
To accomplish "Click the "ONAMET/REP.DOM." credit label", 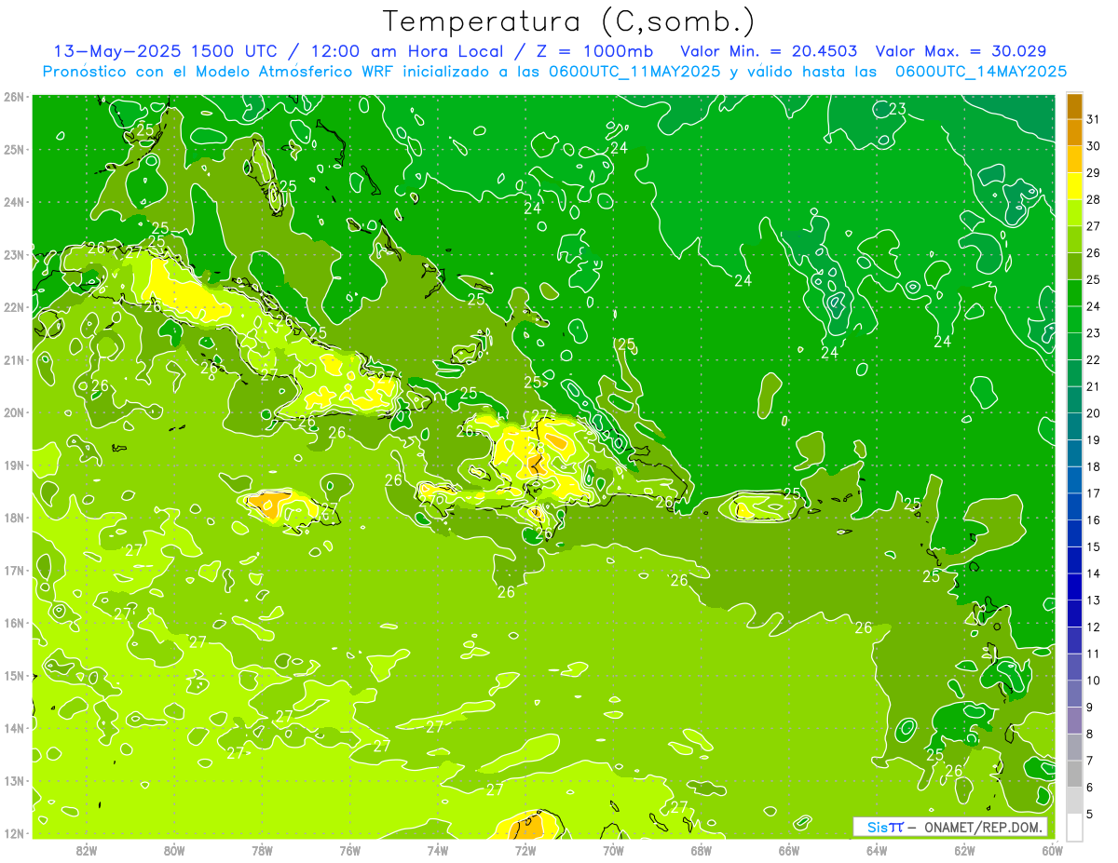I will 983,827.
